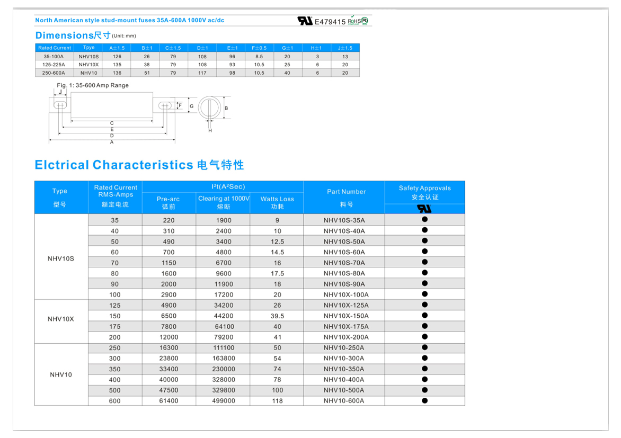
Task: Click the 'Type 型号' column header
Action: (x=61, y=197)
